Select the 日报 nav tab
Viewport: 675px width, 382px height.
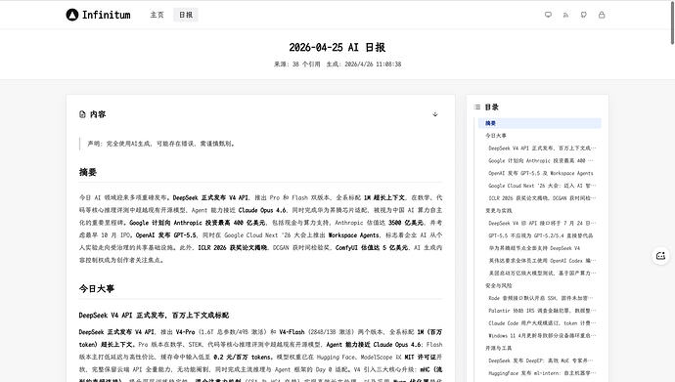coord(186,15)
